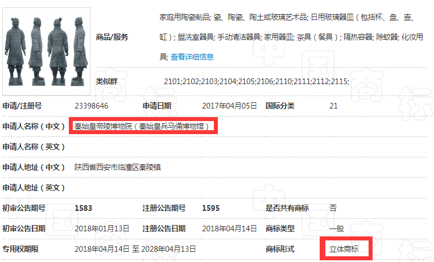Click the 国际分类 value 21
Screen dimensions: 434x262
pyautogui.click(x=333, y=106)
